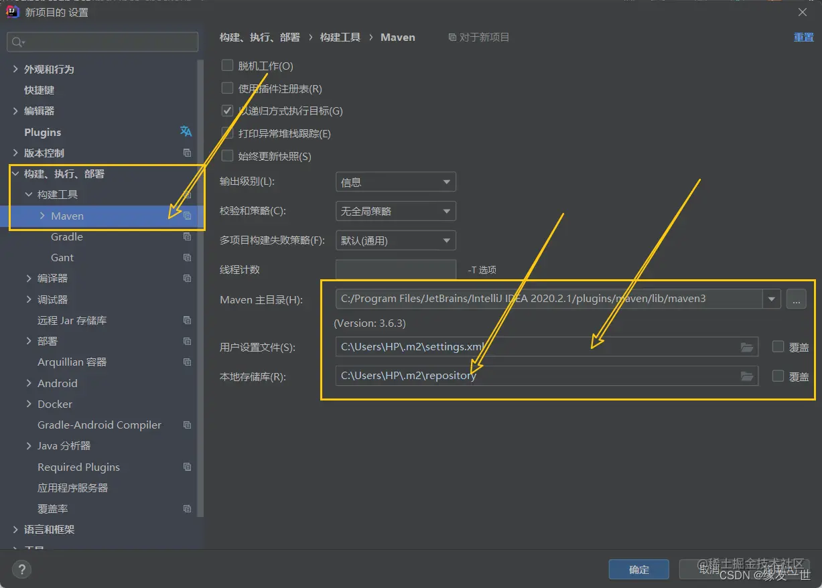Image resolution: width=822 pixels, height=588 pixels.
Task: Click the project-level icon beside Gradle-Android Compiler
Action: (x=188, y=425)
